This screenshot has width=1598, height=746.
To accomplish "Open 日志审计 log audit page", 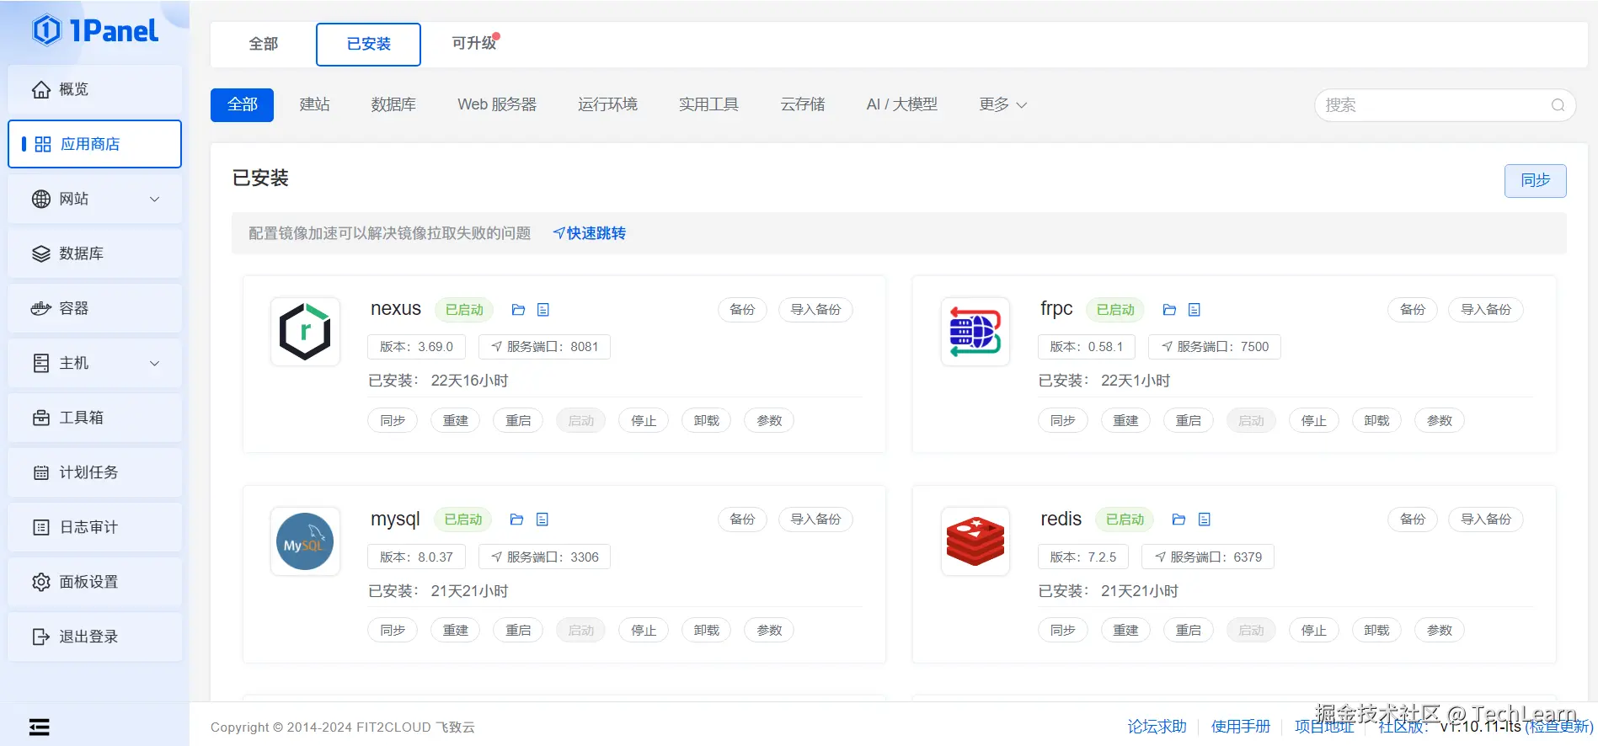I will (94, 527).
